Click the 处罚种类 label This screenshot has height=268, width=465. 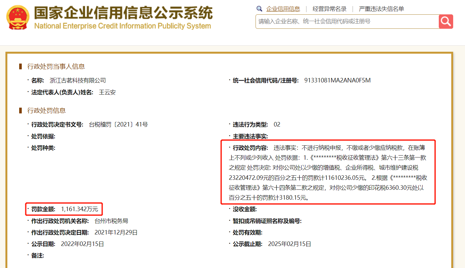43,148
